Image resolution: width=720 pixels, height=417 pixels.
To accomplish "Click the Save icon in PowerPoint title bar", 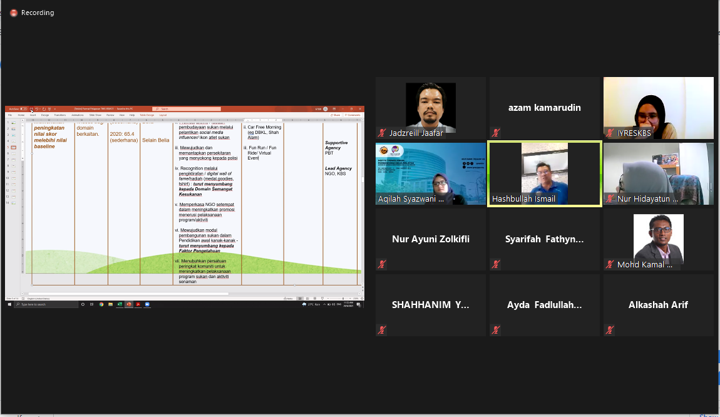I will coord(31,109).
